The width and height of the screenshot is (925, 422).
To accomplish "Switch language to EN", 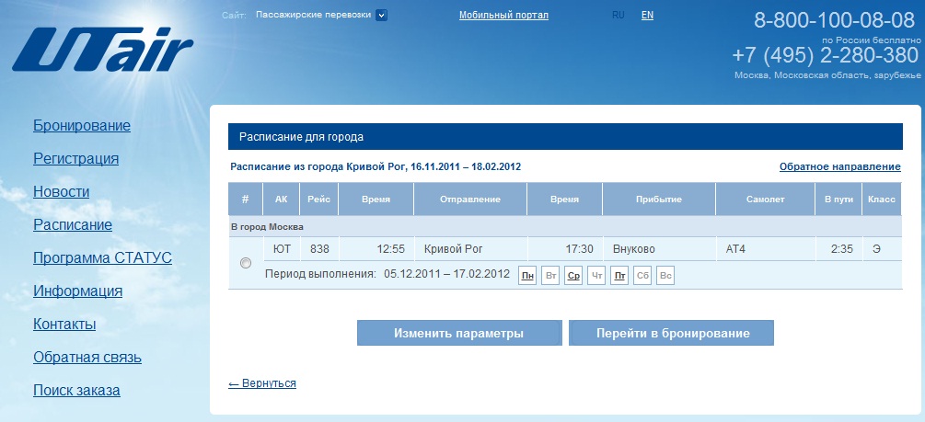I will click(x=647, y=15).
